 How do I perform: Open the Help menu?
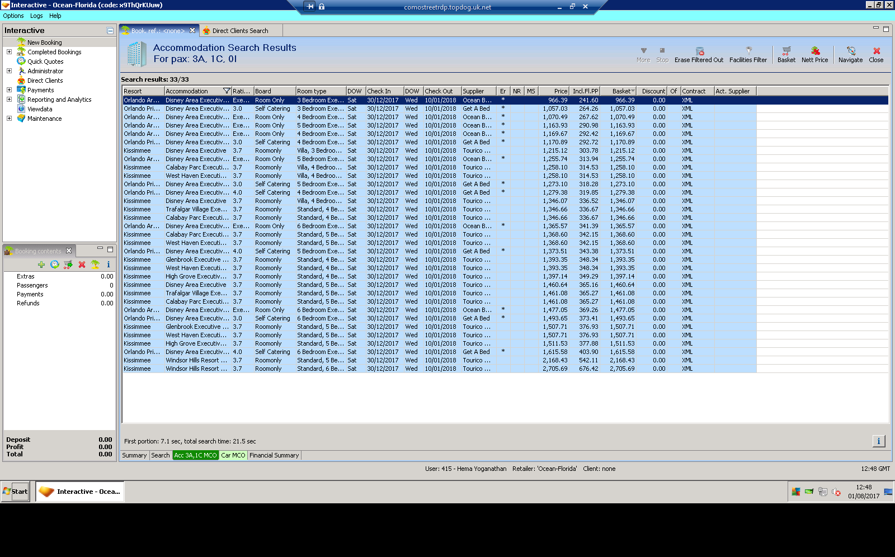coord(55,16)
